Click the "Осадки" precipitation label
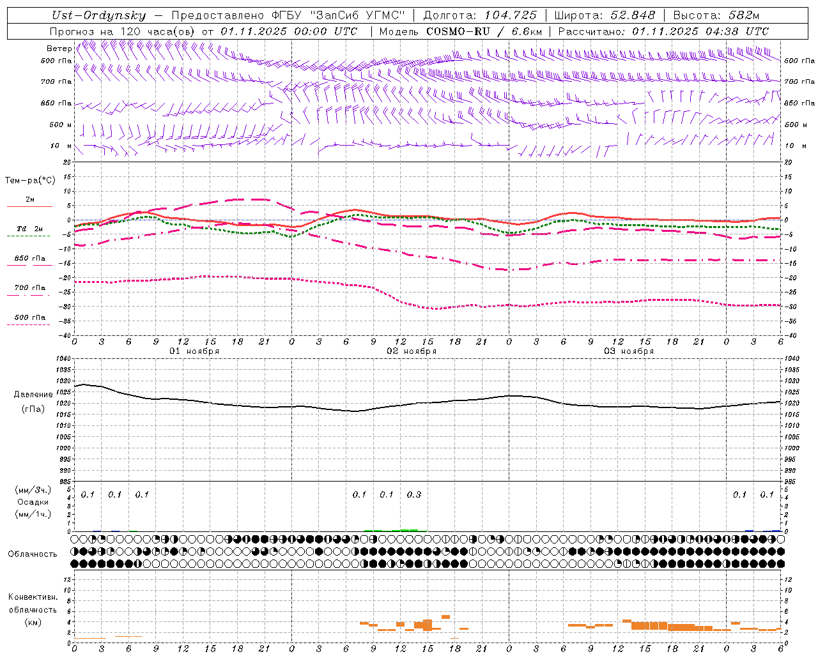818x654 pixels. [x=33, y=502]
